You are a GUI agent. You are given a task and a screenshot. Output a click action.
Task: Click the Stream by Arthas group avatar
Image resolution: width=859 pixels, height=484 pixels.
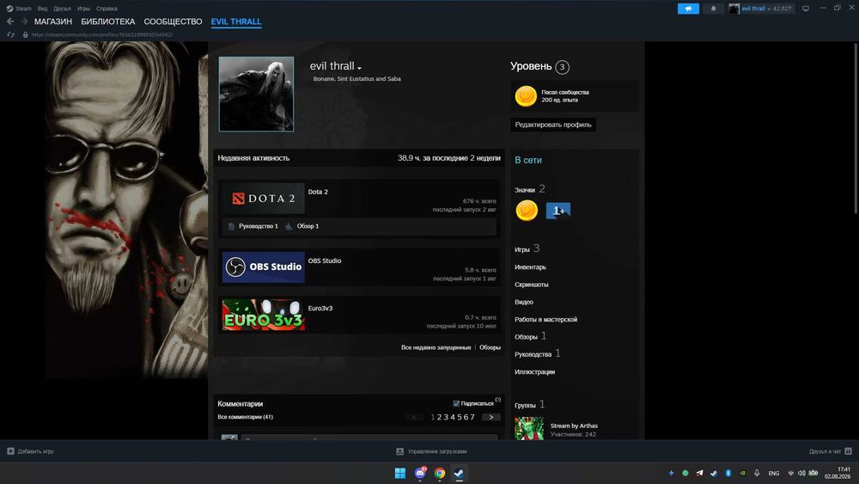529,428
